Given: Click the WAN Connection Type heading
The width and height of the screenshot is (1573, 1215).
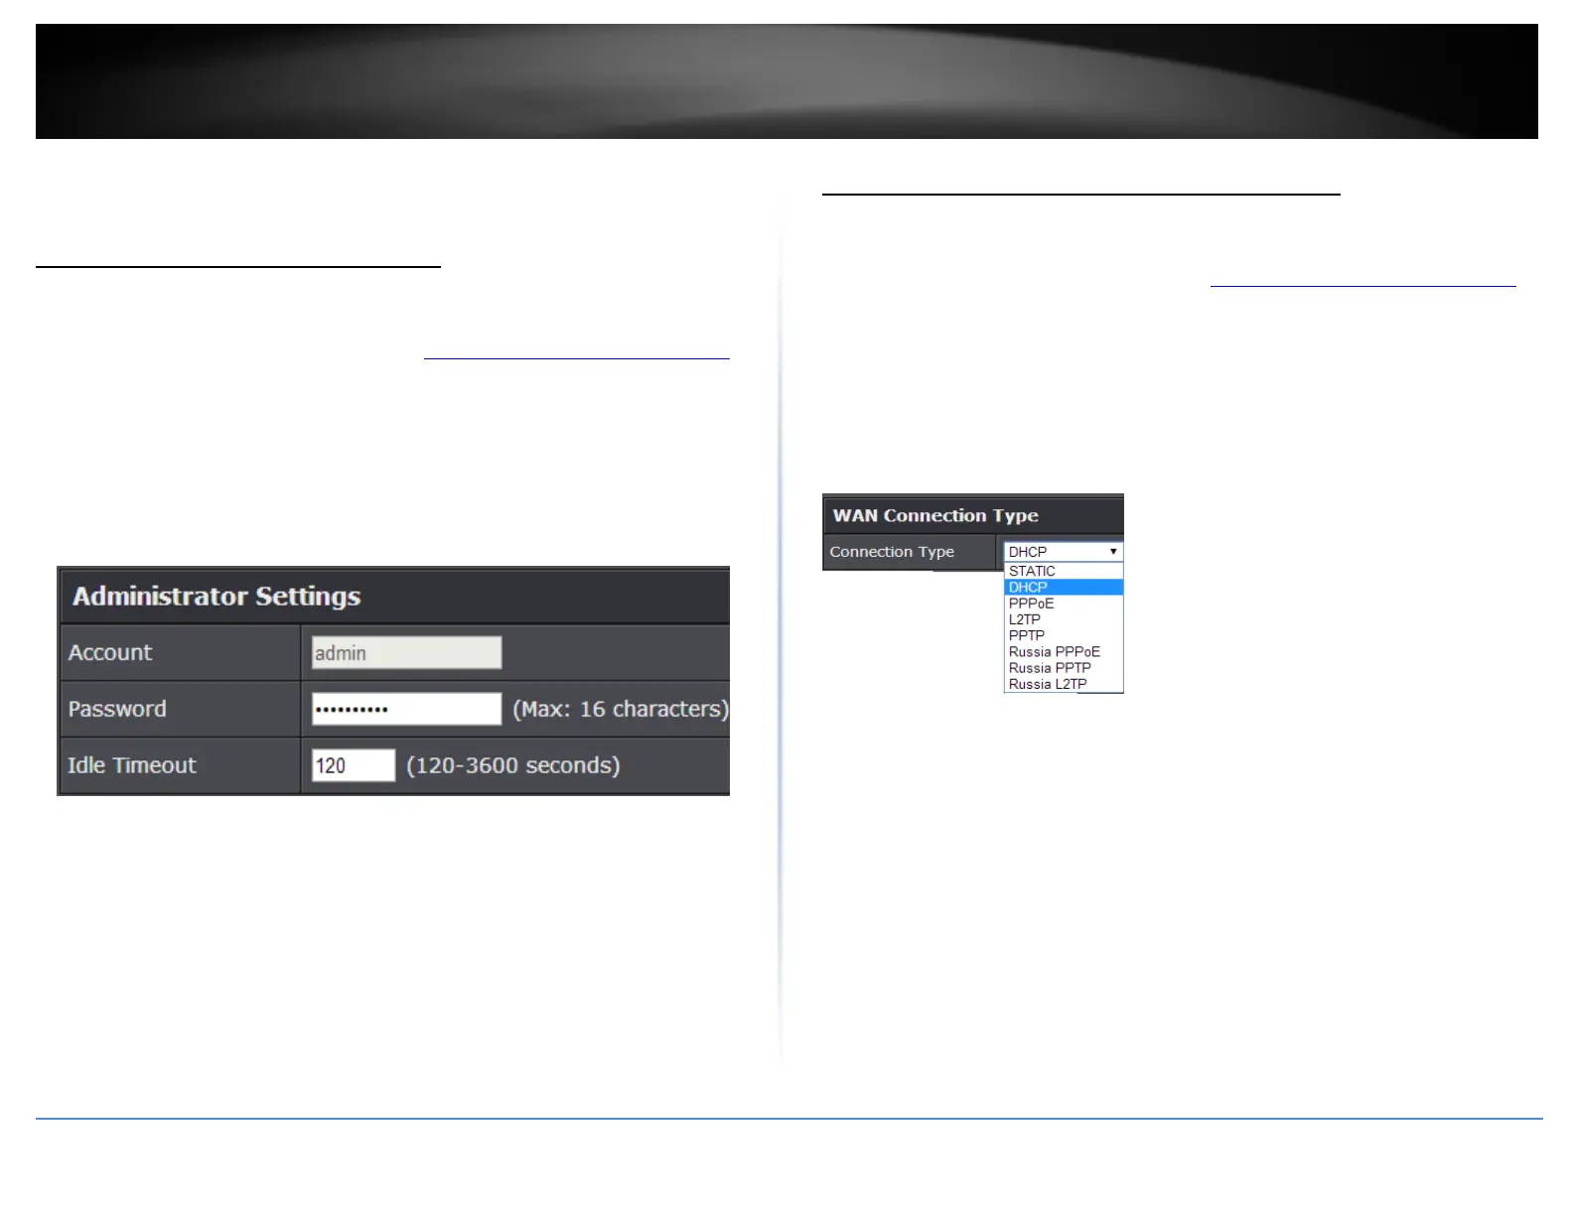Looking at the screenshot, I should click(935, 515).
